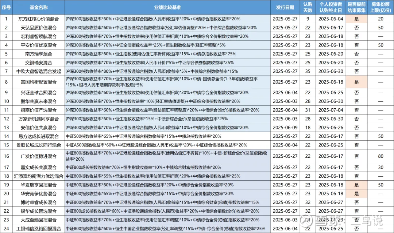394x233 pixels.
Task: Select the issue date 2025-06-03 for 鹏华共赢未来混合
Action: click(285, 101)
